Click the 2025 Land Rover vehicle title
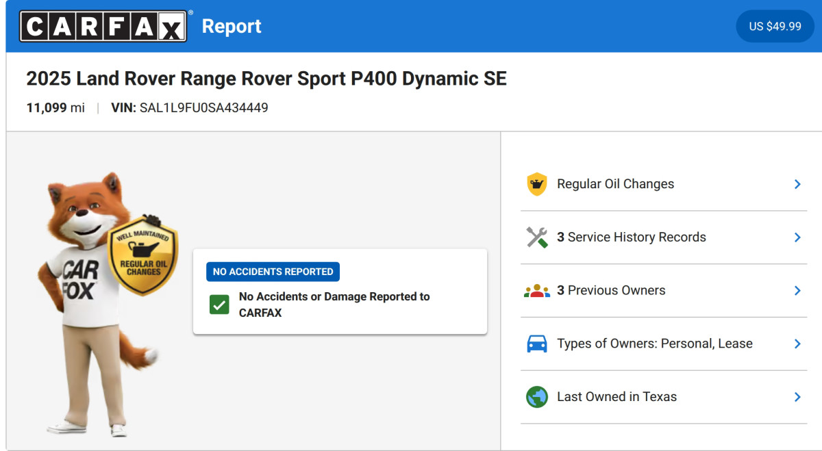Screen dimensions: 822x451 (266, 79)
